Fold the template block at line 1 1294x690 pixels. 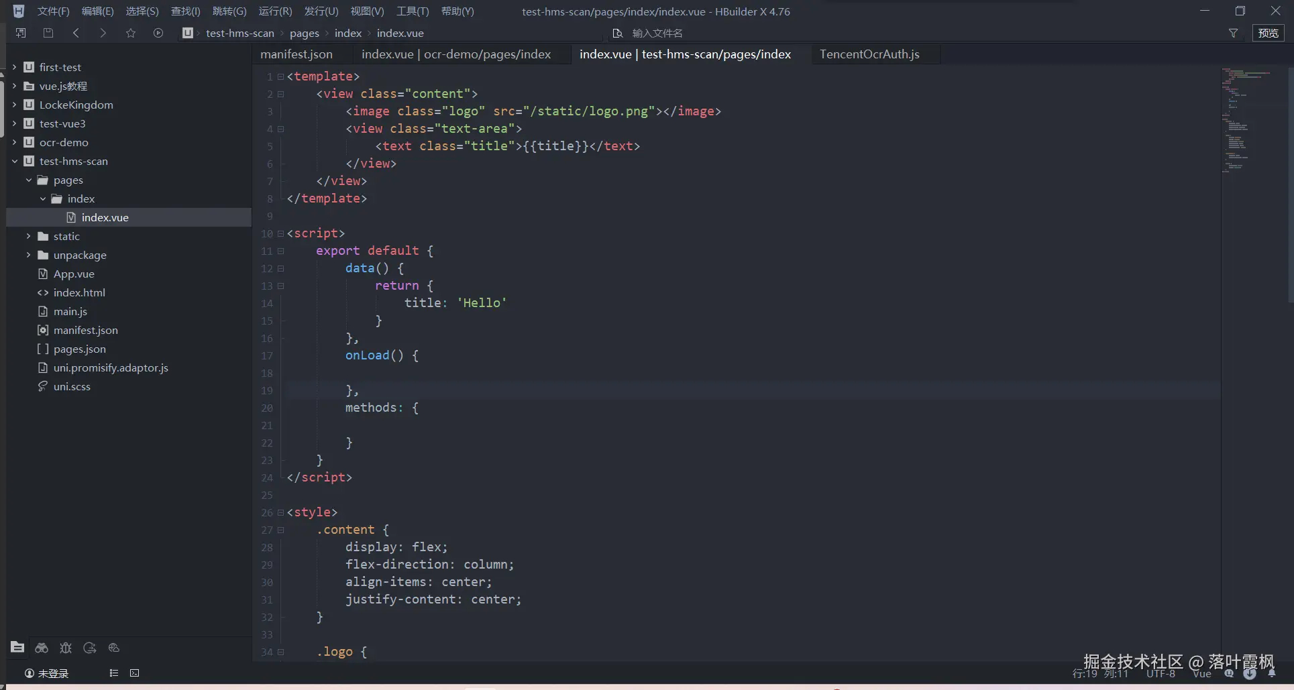pos(280,76)
